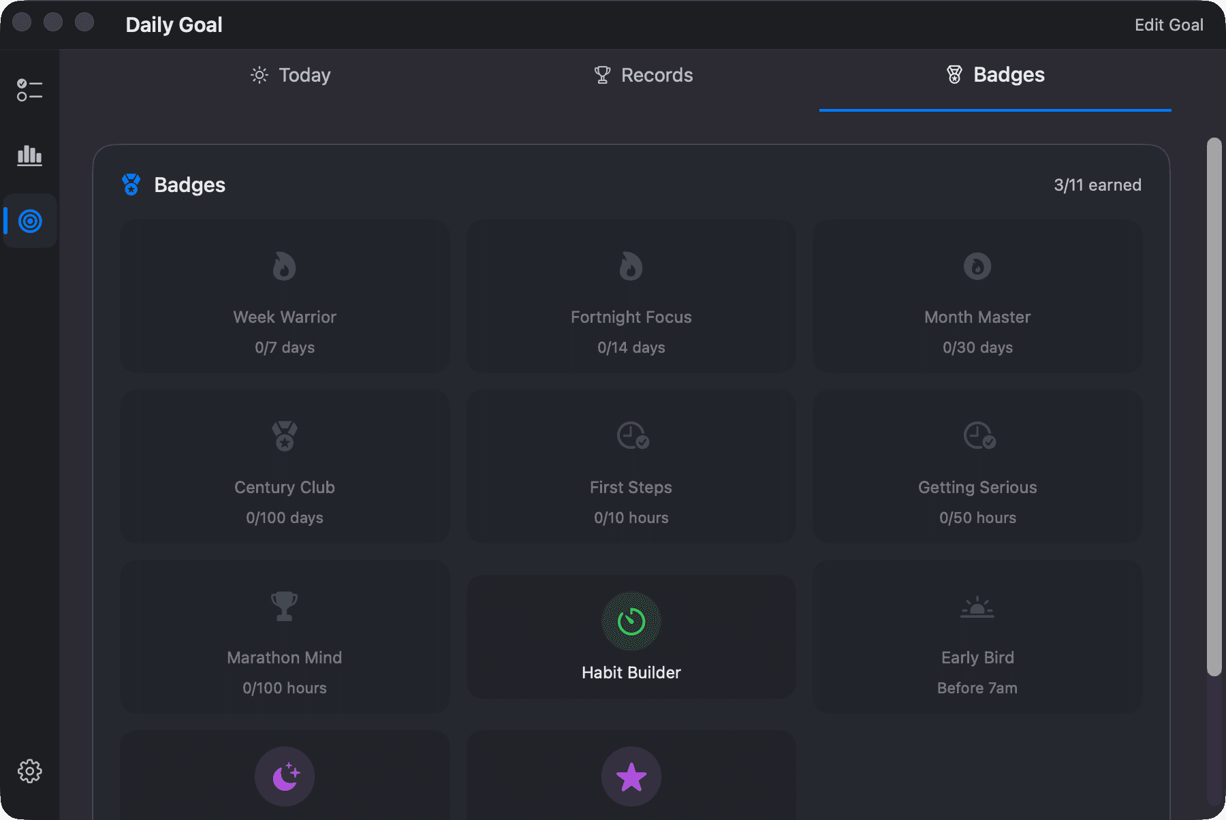Click the '0/100 hours' progress text
1226x820 pixels.
point(285,688)
